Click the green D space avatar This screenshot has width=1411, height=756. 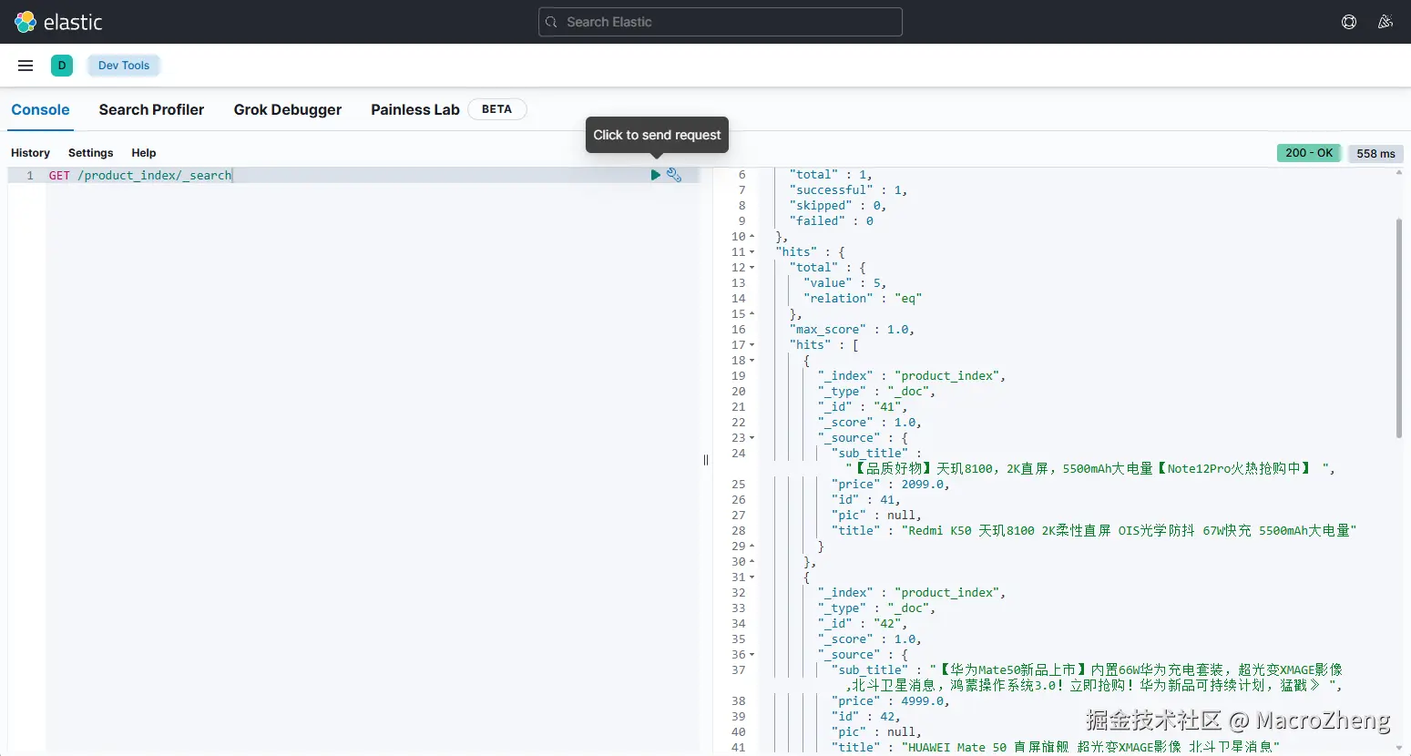62,66
